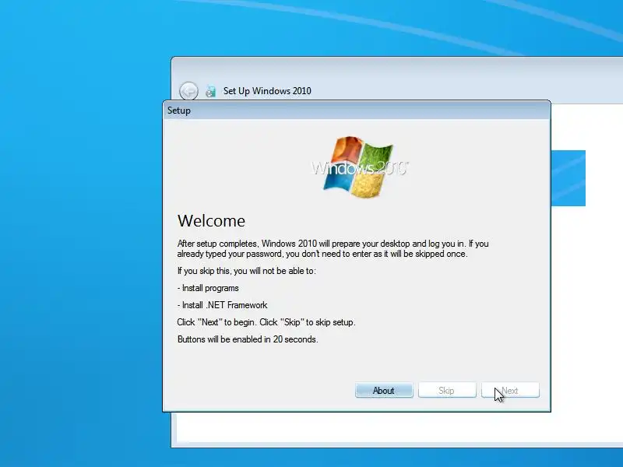Screen dimensions: 623x467
Task: Click the 'Click "Next" to begin' instruction line
Action: tap(266, 322)
